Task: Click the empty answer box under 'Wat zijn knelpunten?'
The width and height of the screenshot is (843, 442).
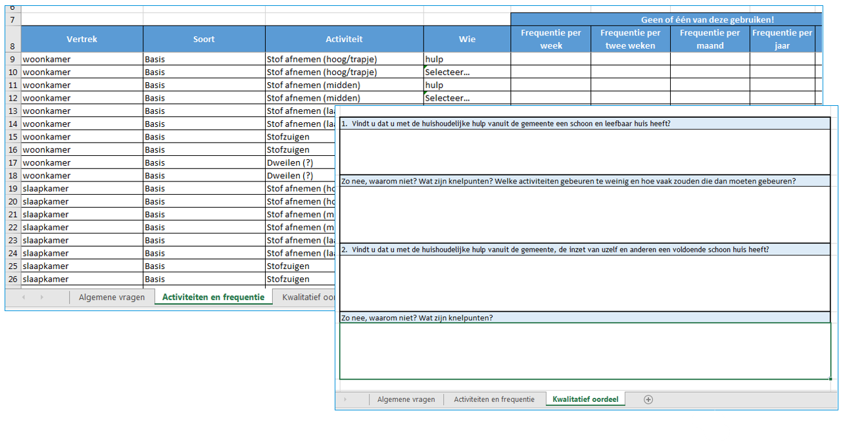Action: click(585, 351)
